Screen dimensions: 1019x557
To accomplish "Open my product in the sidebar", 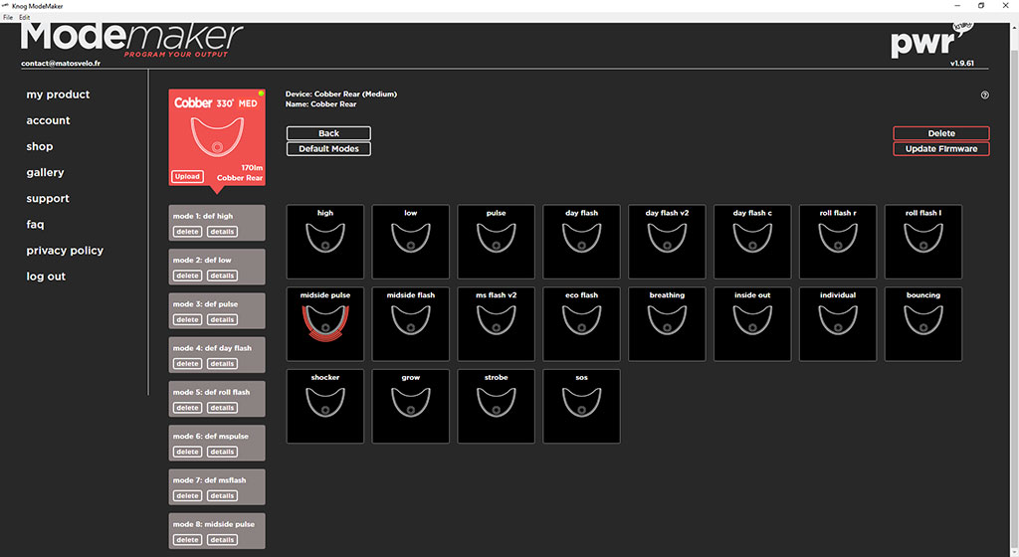I will [58, 94].
